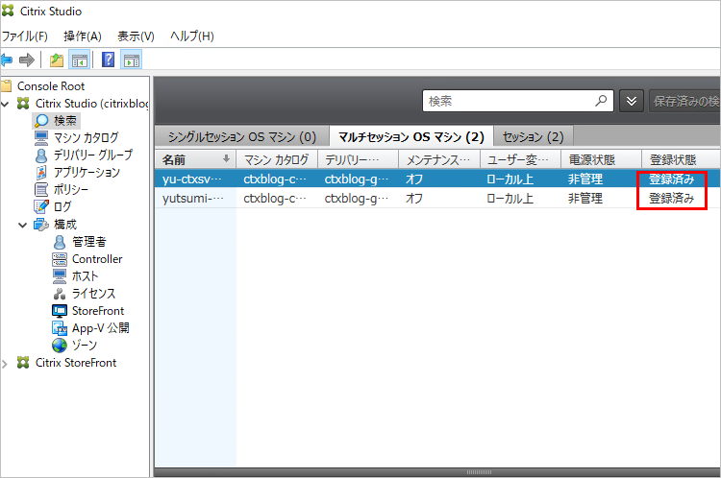This screenshot has height=478, width=721.
Task: Expand search options with double-chevron button
Action: click(631, 101)
